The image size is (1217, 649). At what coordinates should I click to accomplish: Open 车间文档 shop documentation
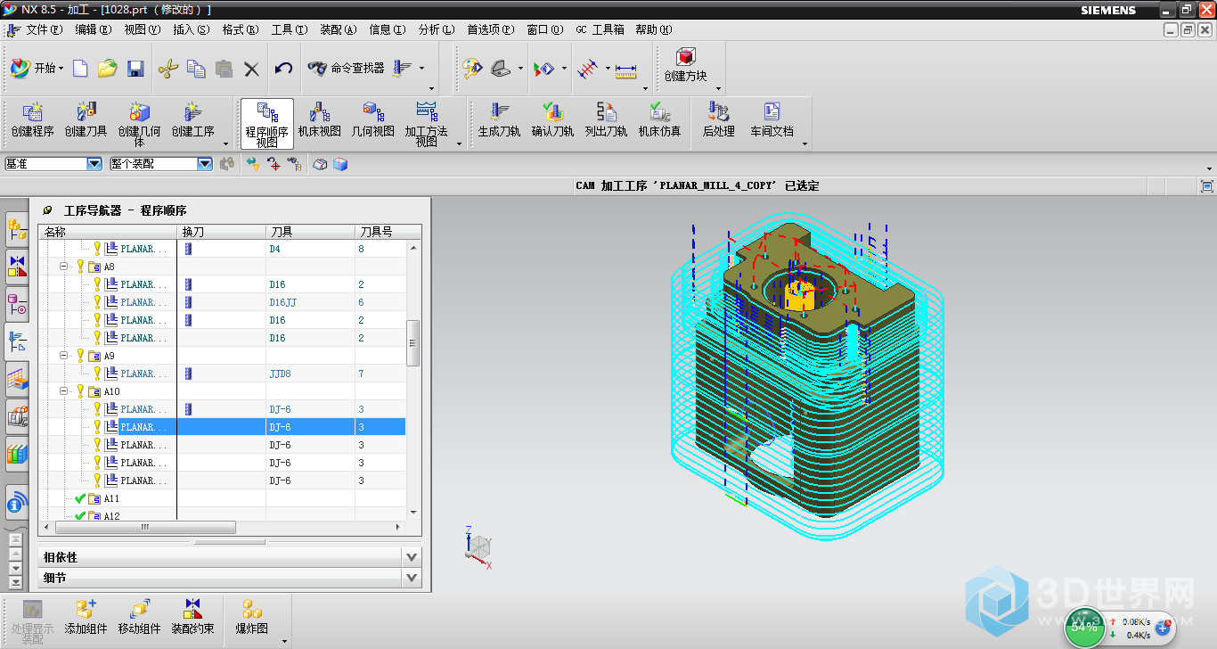(772, 121)
